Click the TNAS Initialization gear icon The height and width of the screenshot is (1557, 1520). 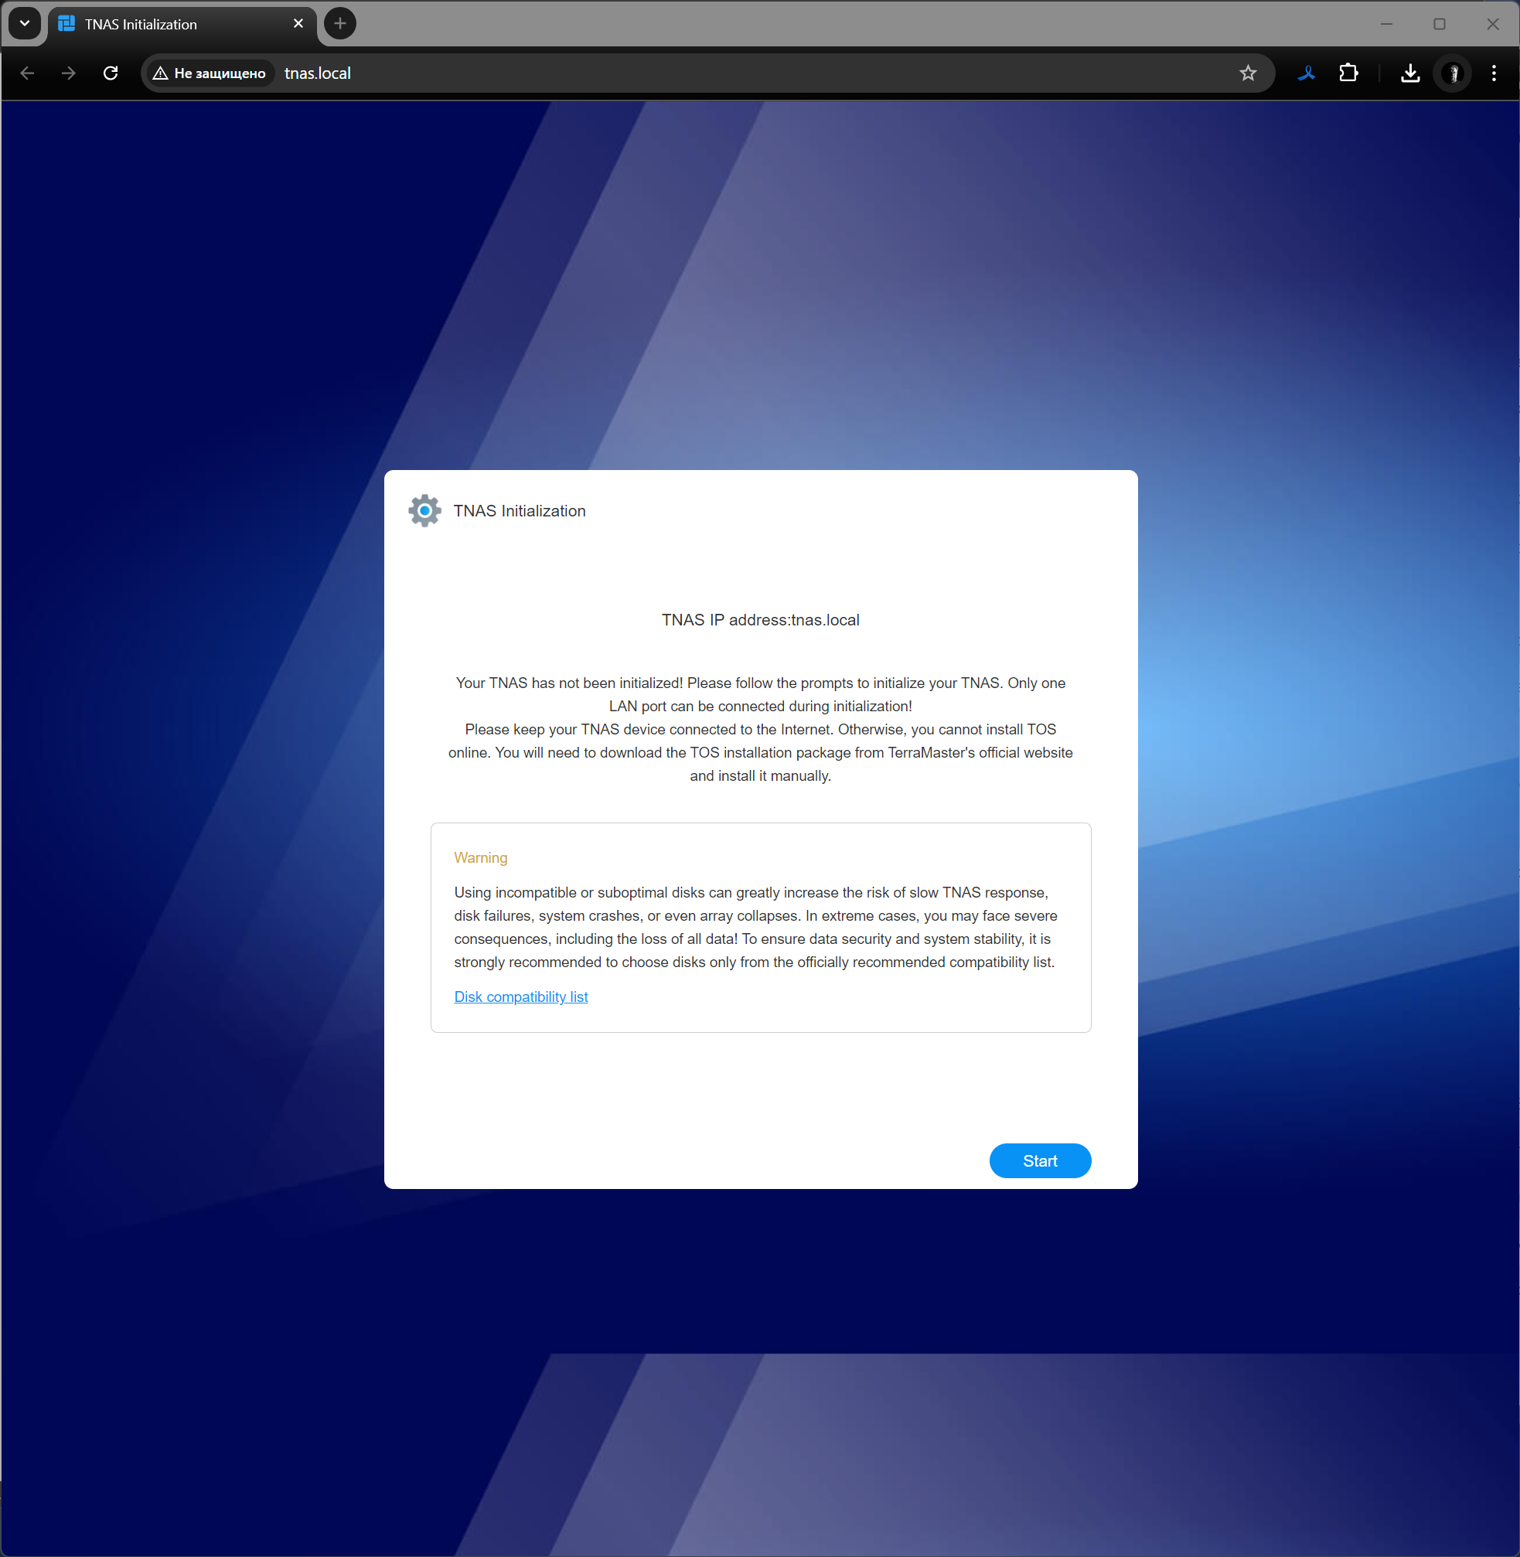(424, 510)
